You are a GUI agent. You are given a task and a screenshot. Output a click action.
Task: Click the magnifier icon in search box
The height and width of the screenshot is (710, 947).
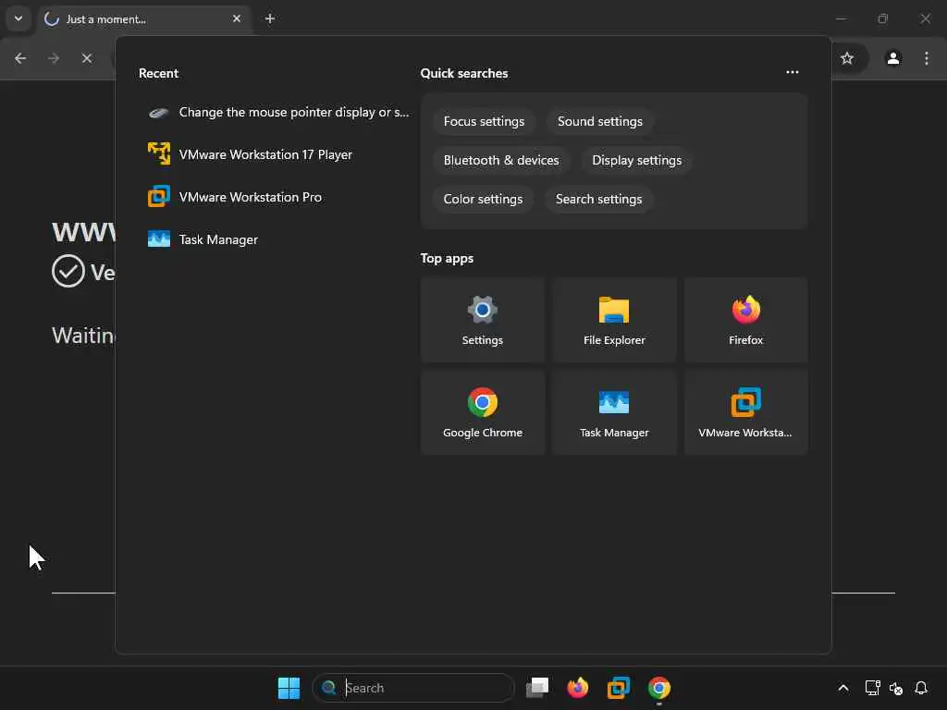(328, 688)
